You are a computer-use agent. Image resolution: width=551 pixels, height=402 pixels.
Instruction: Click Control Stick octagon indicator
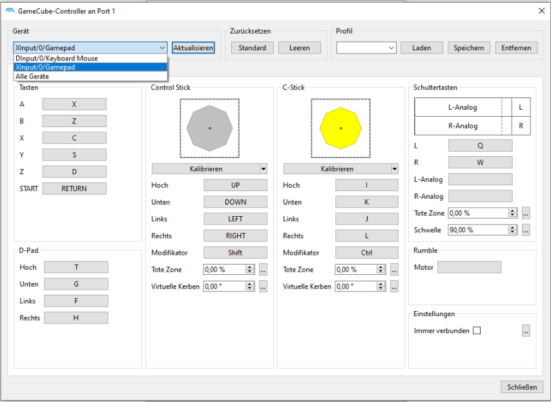[x=210, y=128]
